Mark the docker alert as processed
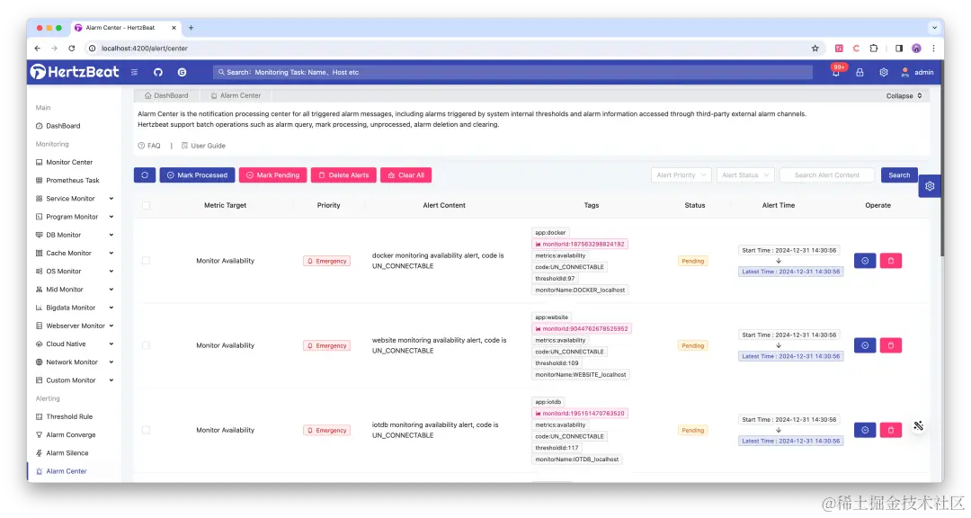This screenshot has height=518, width=971. 865,261
